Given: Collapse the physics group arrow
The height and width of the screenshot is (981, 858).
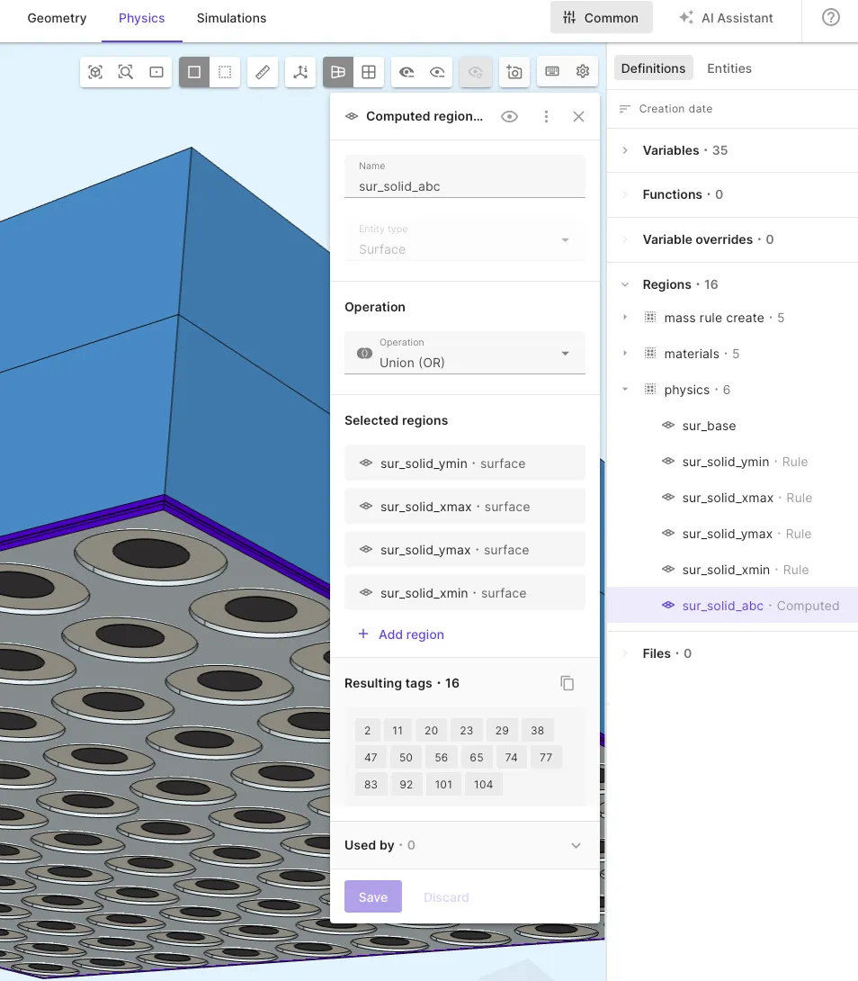Looking at the screenshot, I should [x=625, y=389].
